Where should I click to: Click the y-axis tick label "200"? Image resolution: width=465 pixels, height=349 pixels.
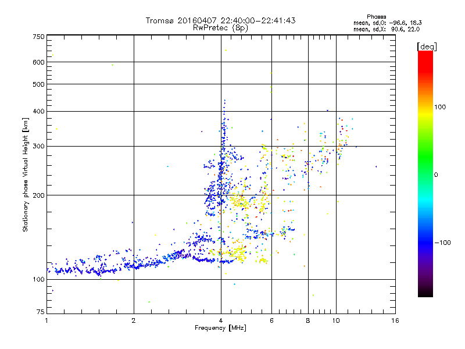38,195
